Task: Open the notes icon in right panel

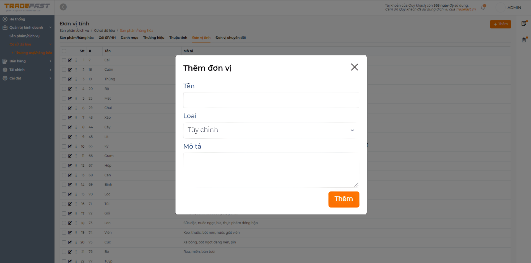Action: coord(524,24)
